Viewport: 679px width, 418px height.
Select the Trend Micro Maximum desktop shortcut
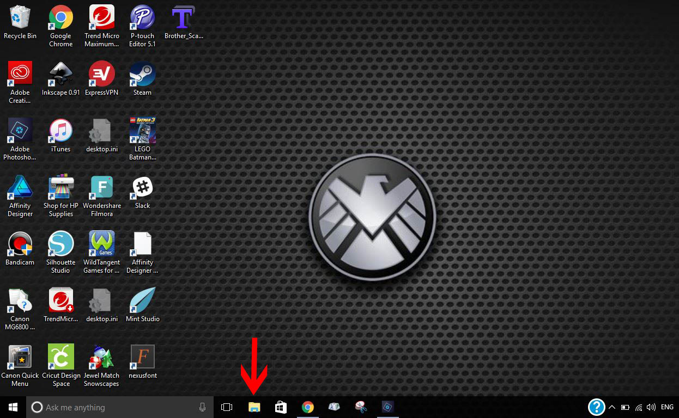click(101, 26)
